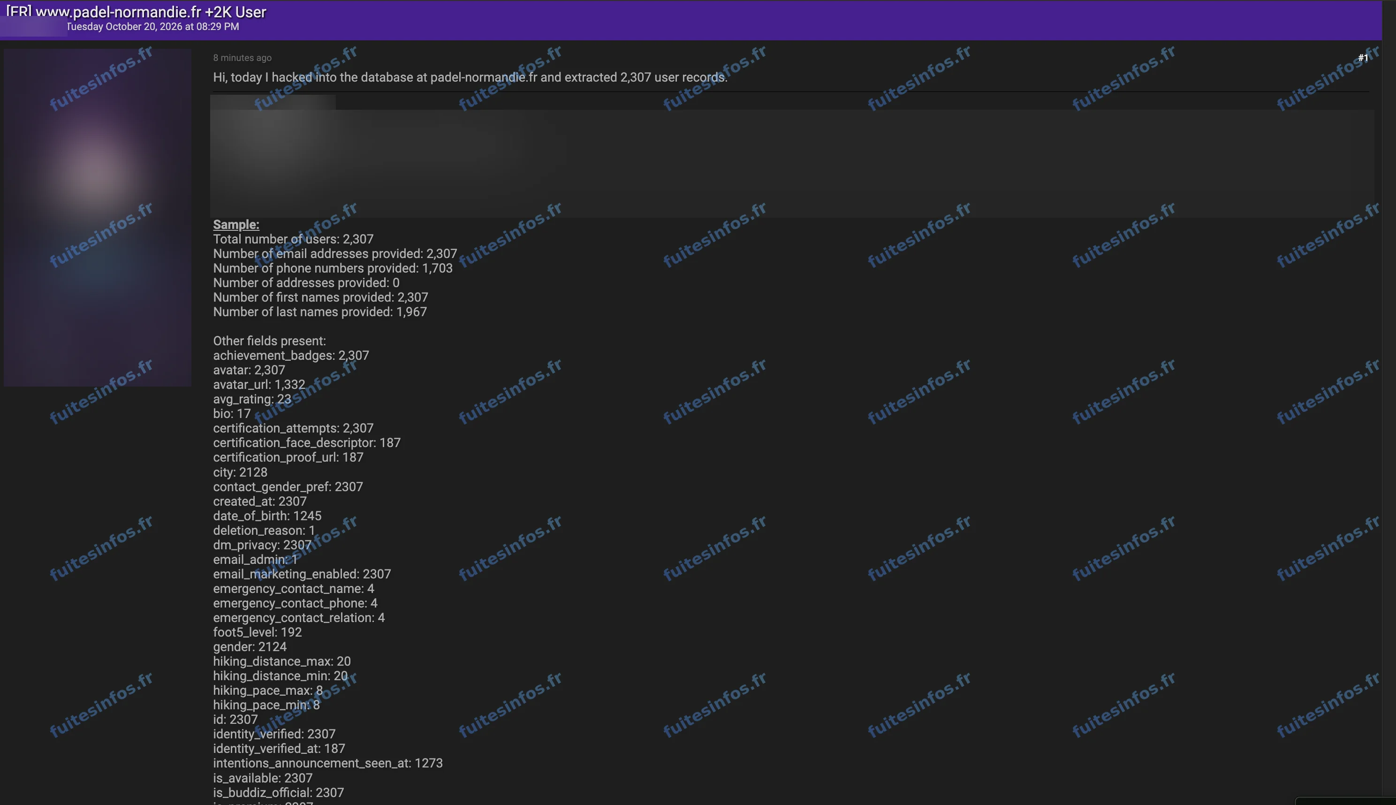The height and width of the screenshot is (805, 1396).
Task: Select "Number of phone numbers provided: 1,703"
Action: (x=333, y=268)
